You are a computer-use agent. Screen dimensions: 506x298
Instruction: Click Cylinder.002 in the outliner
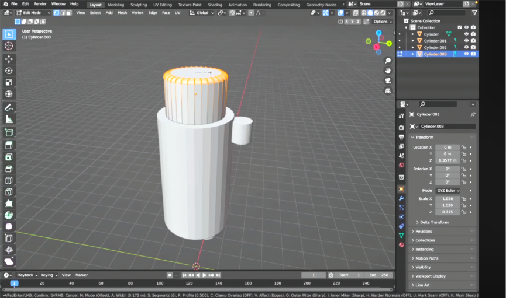pos(435,47)
